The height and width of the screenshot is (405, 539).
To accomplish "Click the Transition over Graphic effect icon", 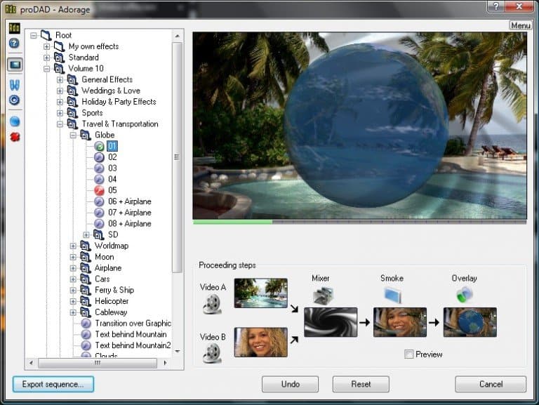I will pos(86,324).
